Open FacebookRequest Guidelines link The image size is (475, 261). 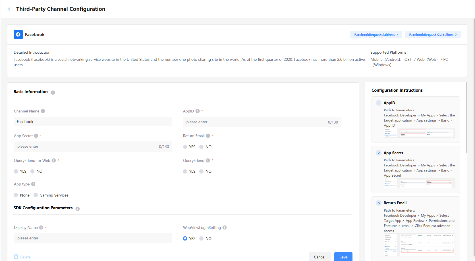tap(433, 35)
